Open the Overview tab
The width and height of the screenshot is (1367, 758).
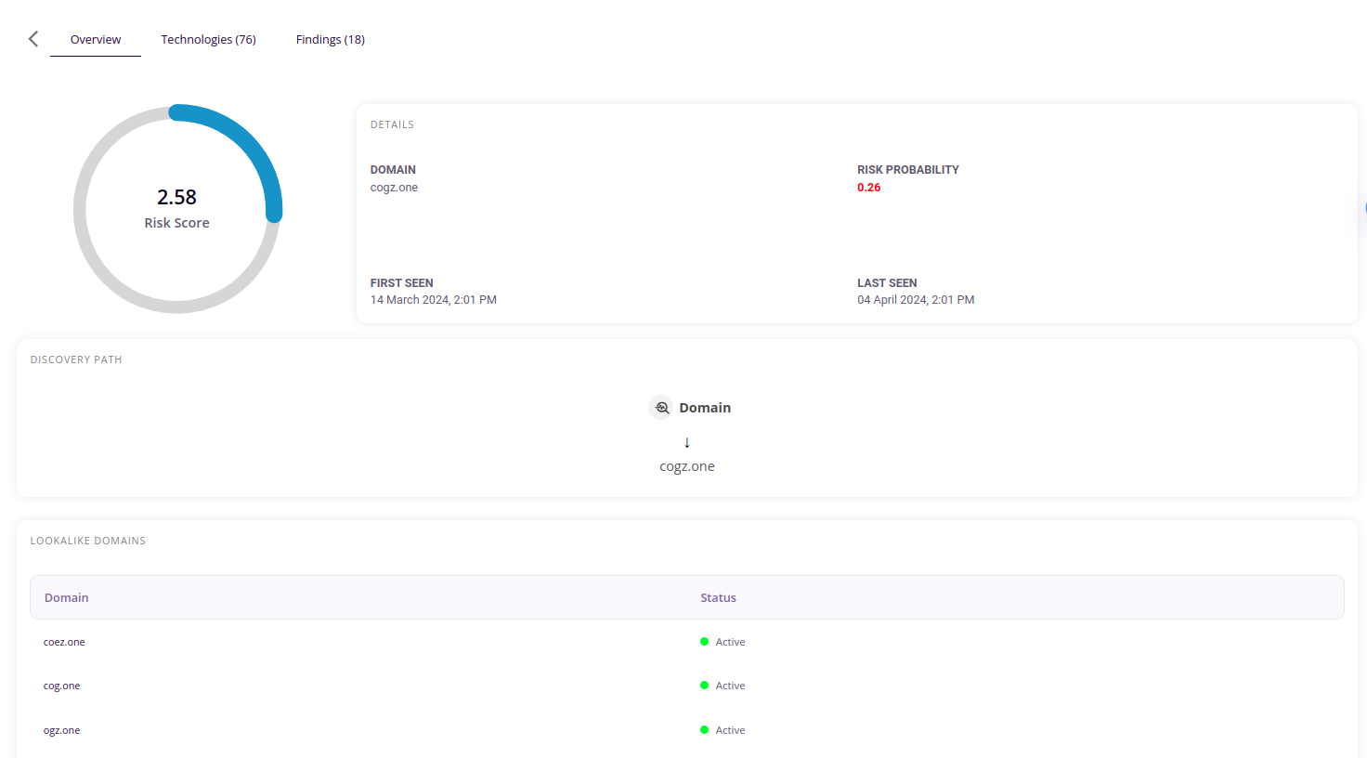click(x=96, y=39)
